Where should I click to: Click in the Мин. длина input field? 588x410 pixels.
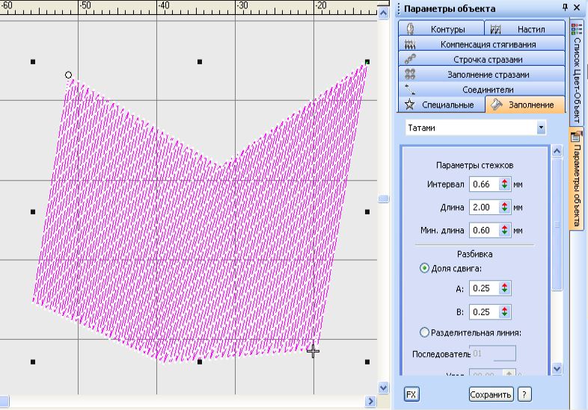pos(483,230)
